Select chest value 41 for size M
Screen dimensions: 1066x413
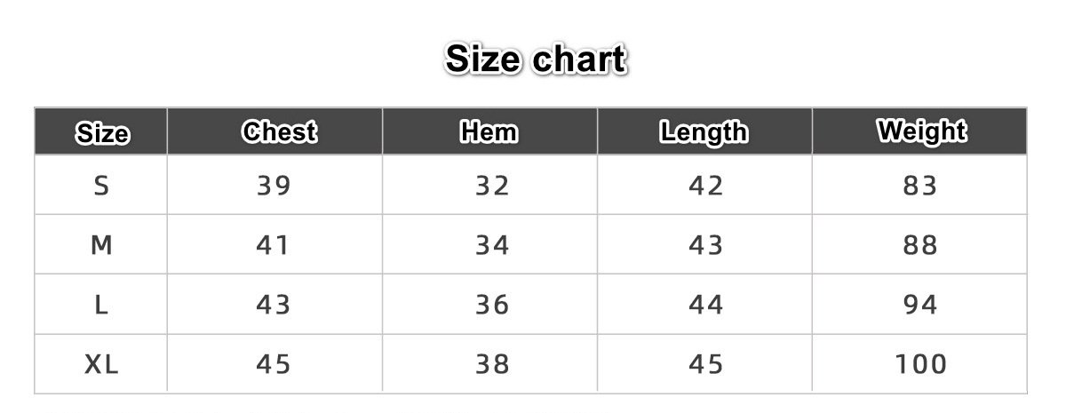pos(274,245)
